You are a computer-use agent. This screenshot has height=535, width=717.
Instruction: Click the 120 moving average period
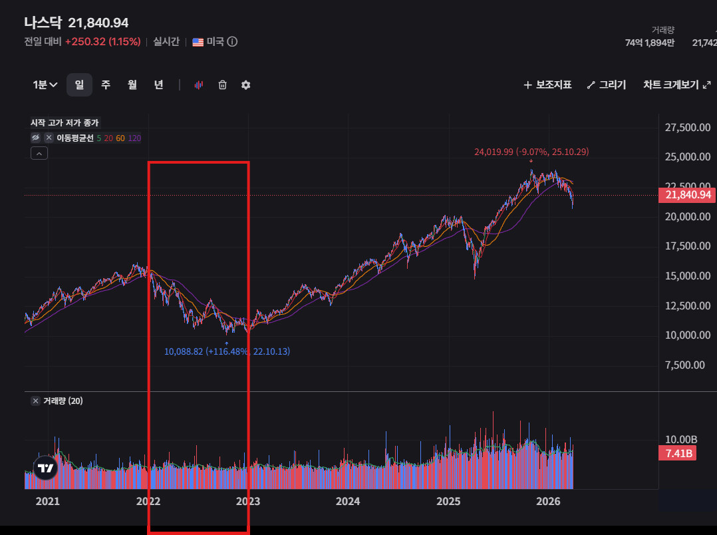134,138
